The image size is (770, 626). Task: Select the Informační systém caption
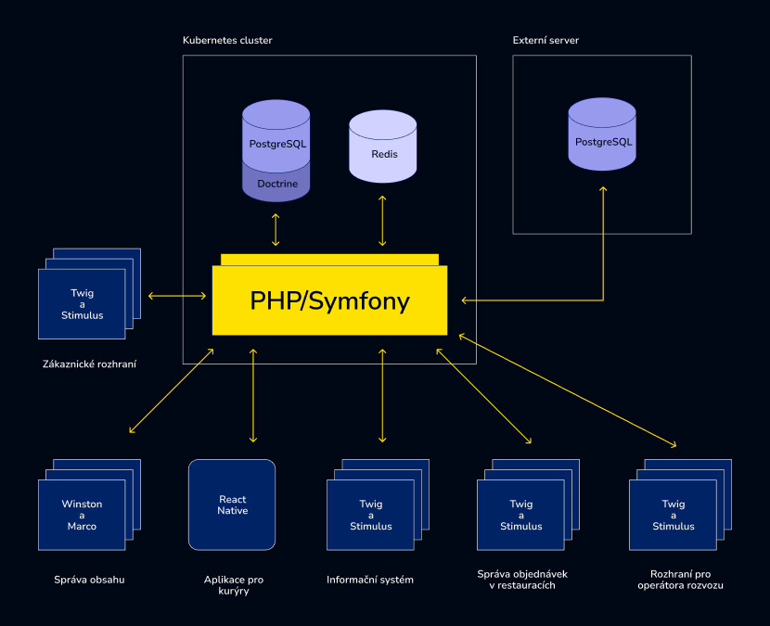click(x=370, y=580)
